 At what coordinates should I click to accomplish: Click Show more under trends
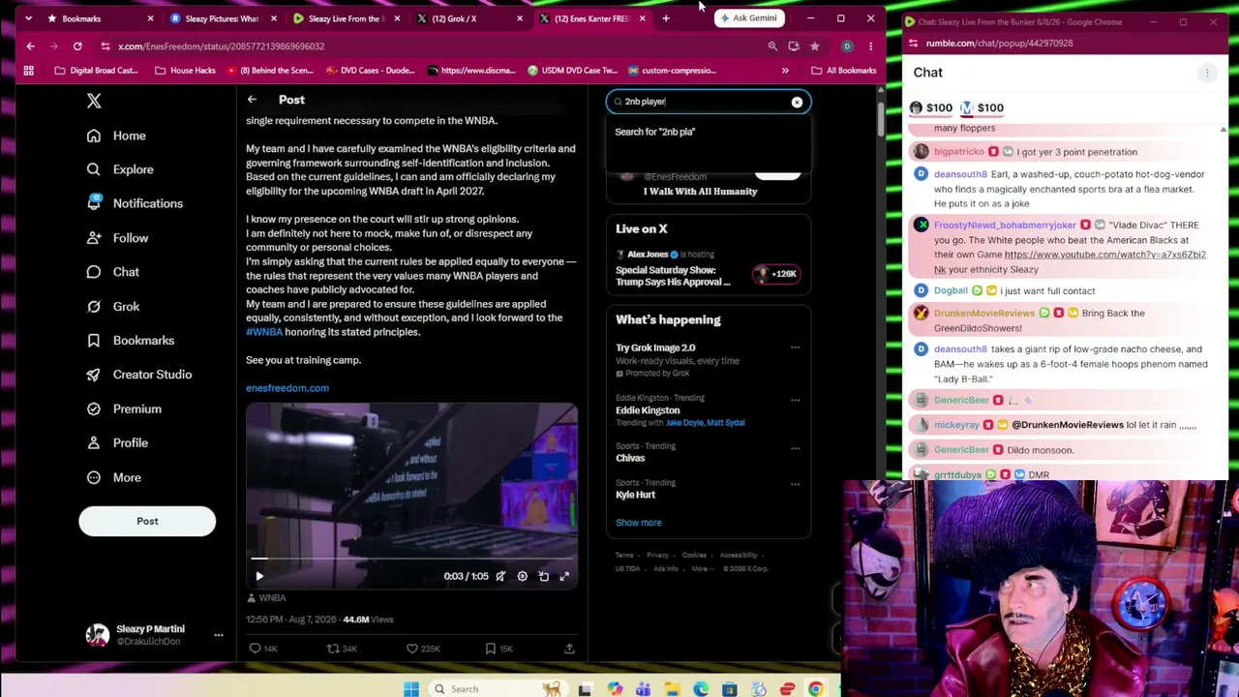[639, 523]
